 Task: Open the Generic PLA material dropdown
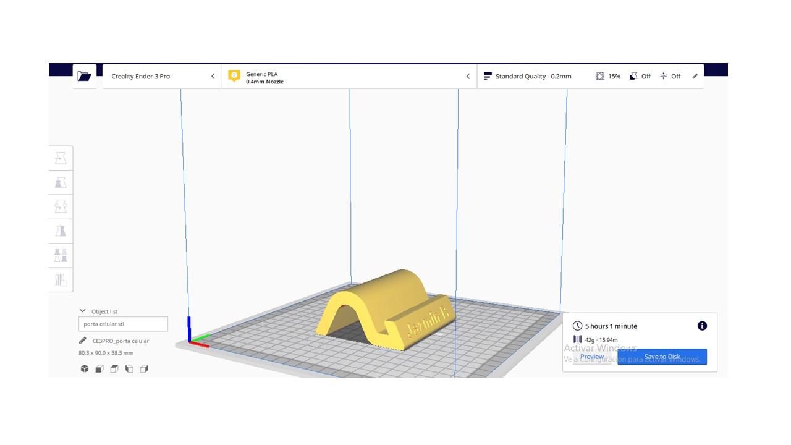click(x=350, y=77)
